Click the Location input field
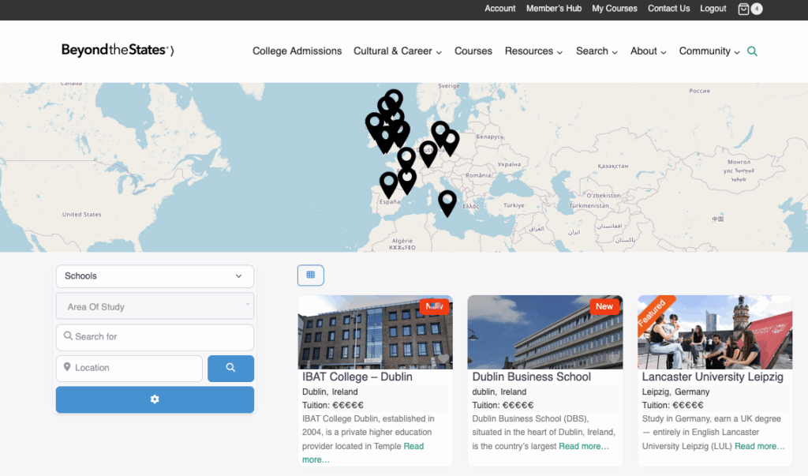 click(x=129, y=368)
